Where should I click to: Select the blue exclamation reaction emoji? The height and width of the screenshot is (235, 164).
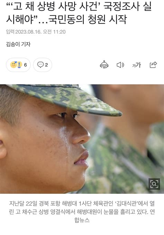click(x=19, y=65)
